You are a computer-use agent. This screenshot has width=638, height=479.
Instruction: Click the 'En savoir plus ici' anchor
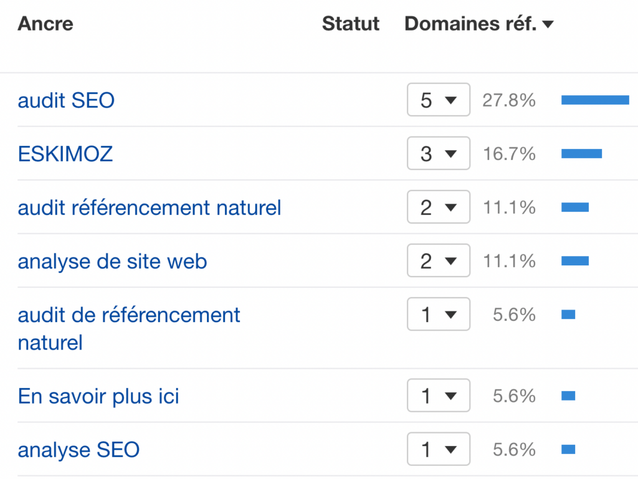pyautogui.click(x=98, y=396)
